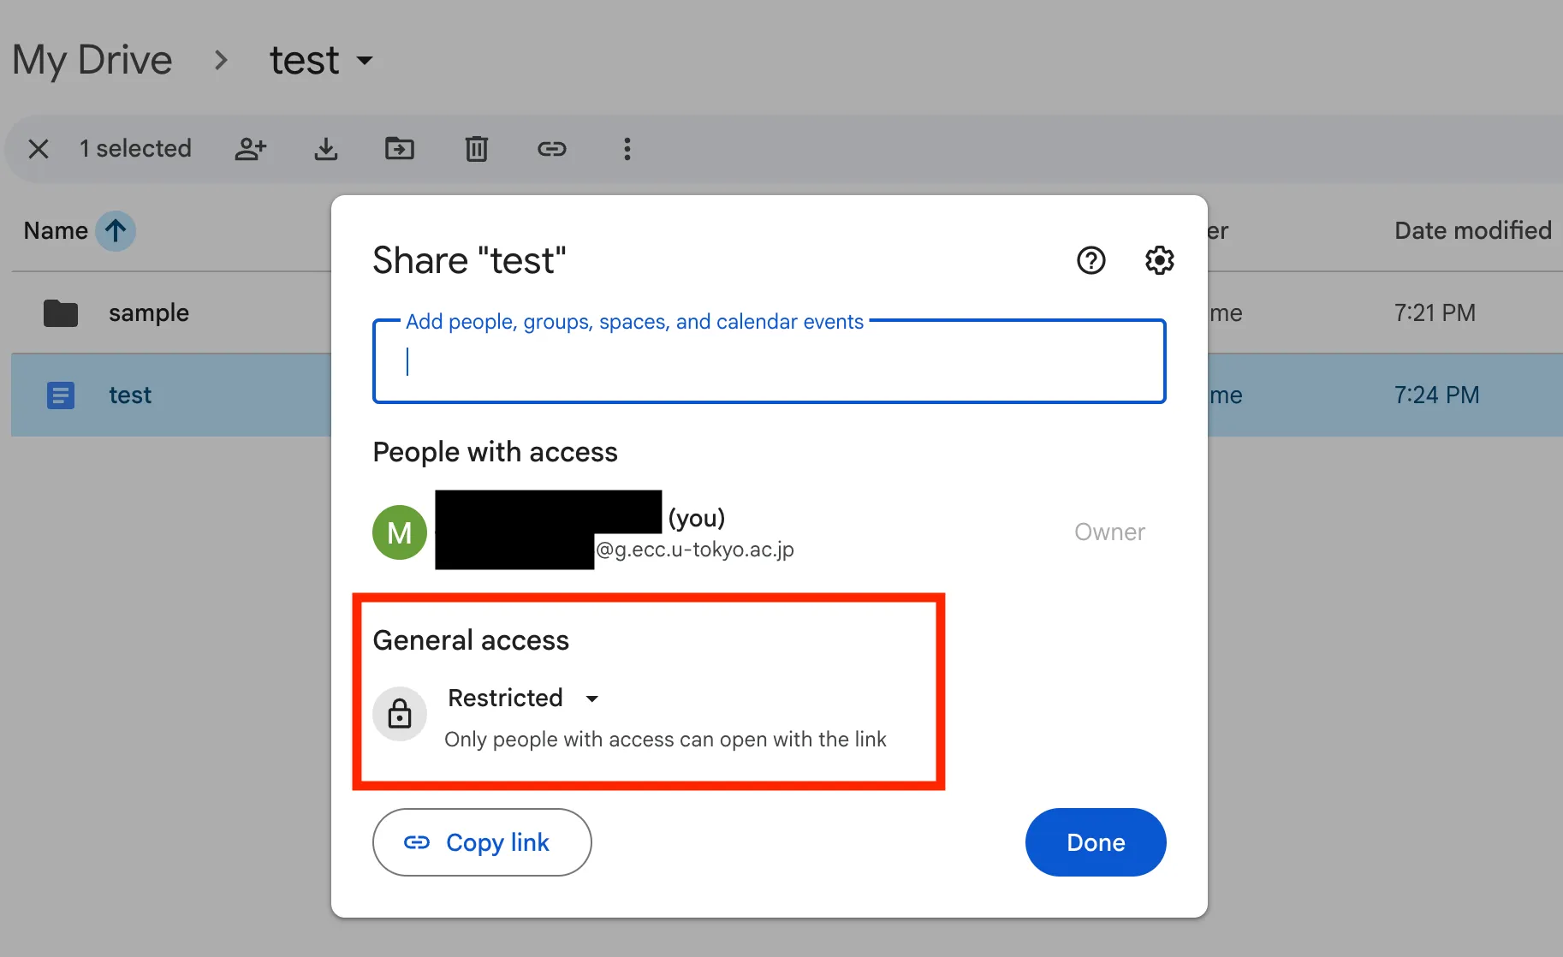Select the sample folder row
This screenshot has width=1563, height=957.
point(171,313)
